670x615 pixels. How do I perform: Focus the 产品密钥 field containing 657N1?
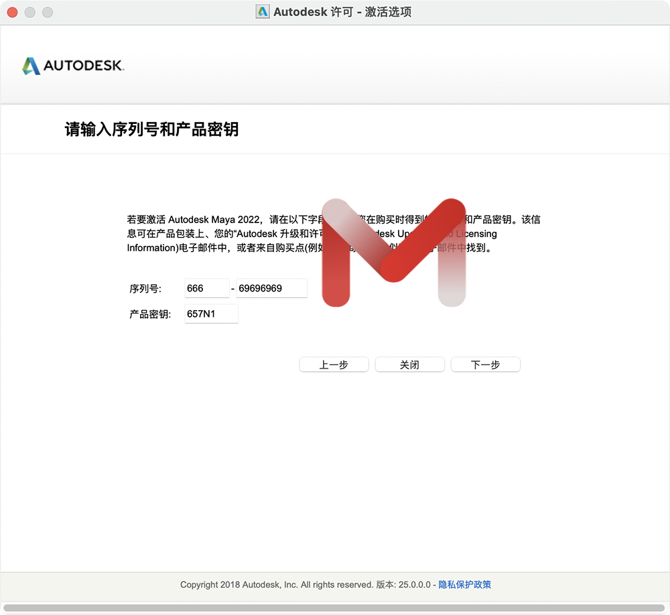pos(211,314)
